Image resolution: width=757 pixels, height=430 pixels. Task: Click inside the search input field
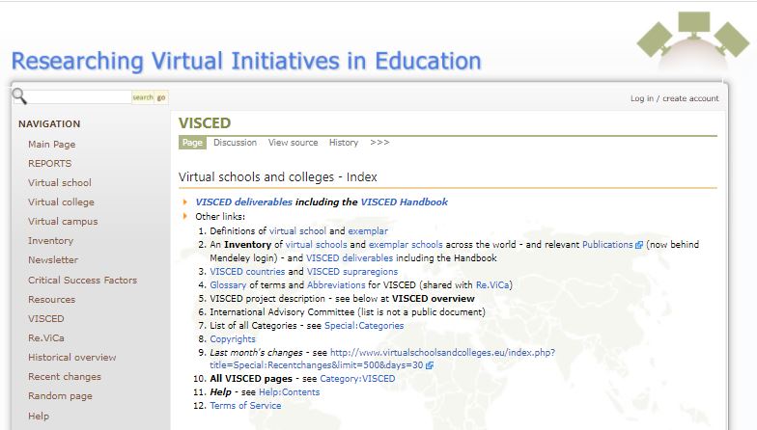click(x=79, y=97)
